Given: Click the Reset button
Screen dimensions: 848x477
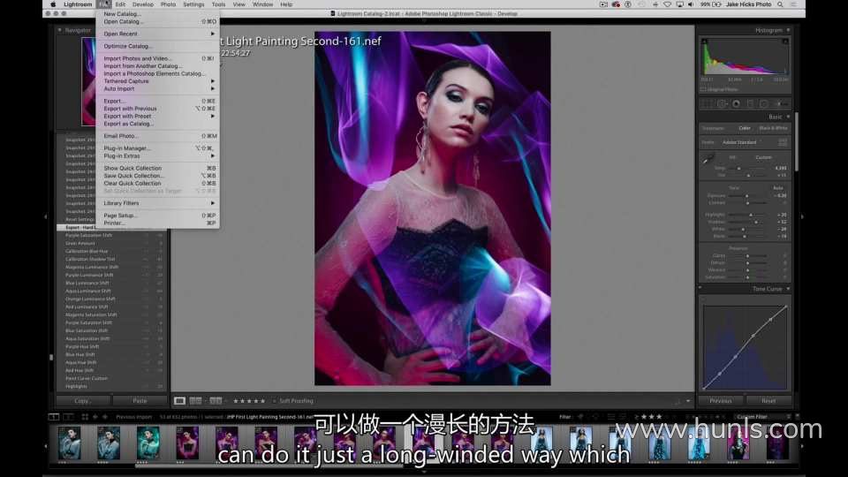Looking at the screenshot, I should (768, 401).
